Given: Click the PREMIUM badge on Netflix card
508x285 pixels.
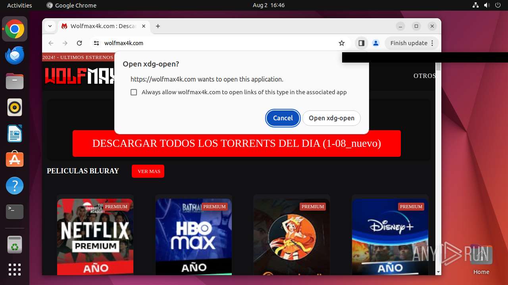Looking at the screenshot, I should tap(116, 207).
